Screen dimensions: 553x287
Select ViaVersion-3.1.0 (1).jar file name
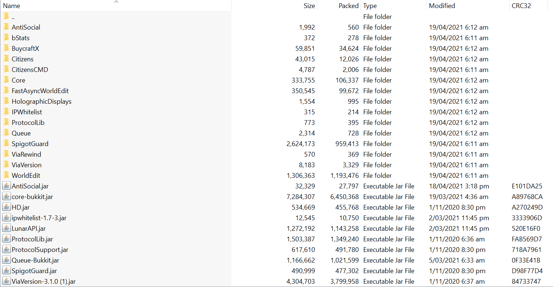(43, 281)
